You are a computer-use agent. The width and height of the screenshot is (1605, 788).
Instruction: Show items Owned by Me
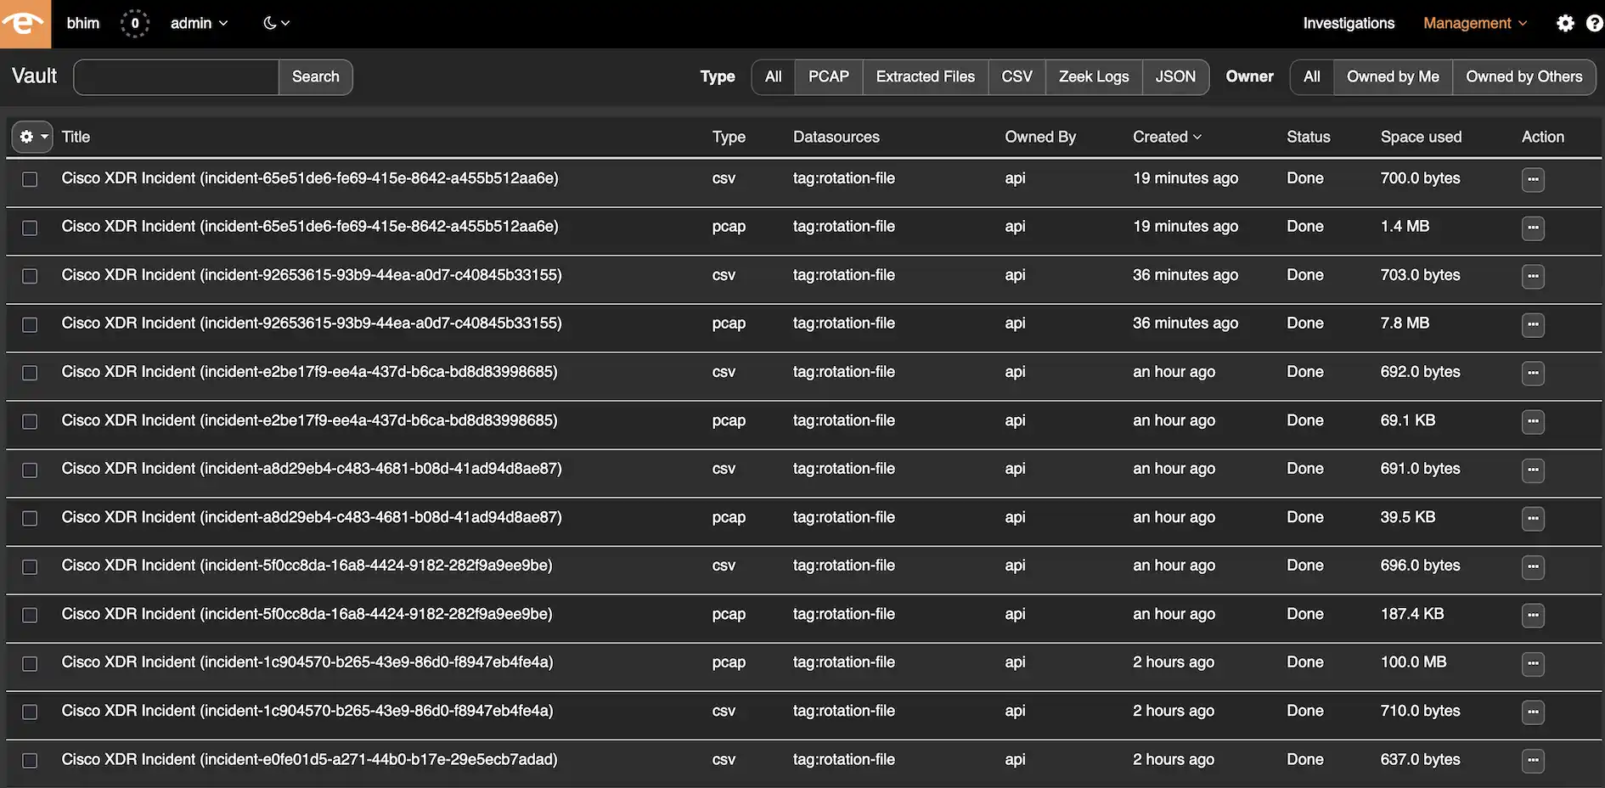1393,77
